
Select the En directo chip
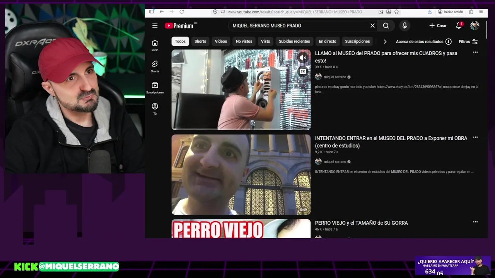[328, 41]
